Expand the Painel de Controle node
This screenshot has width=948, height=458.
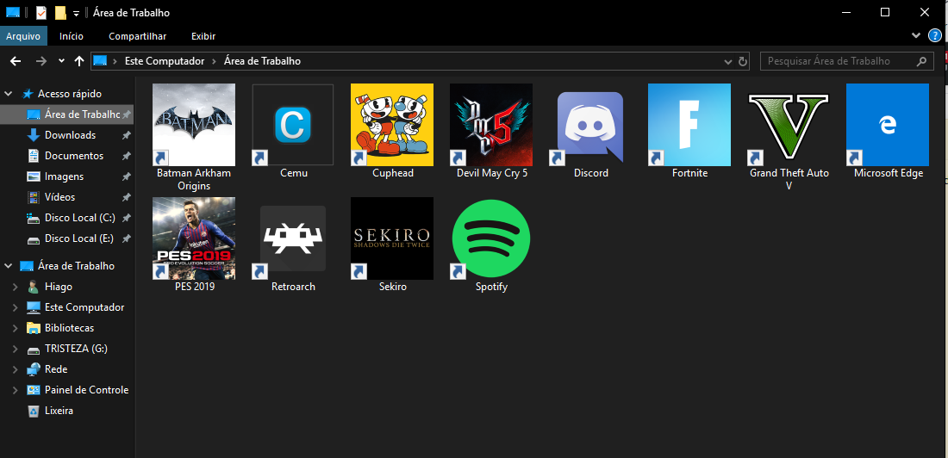[16, 390]
